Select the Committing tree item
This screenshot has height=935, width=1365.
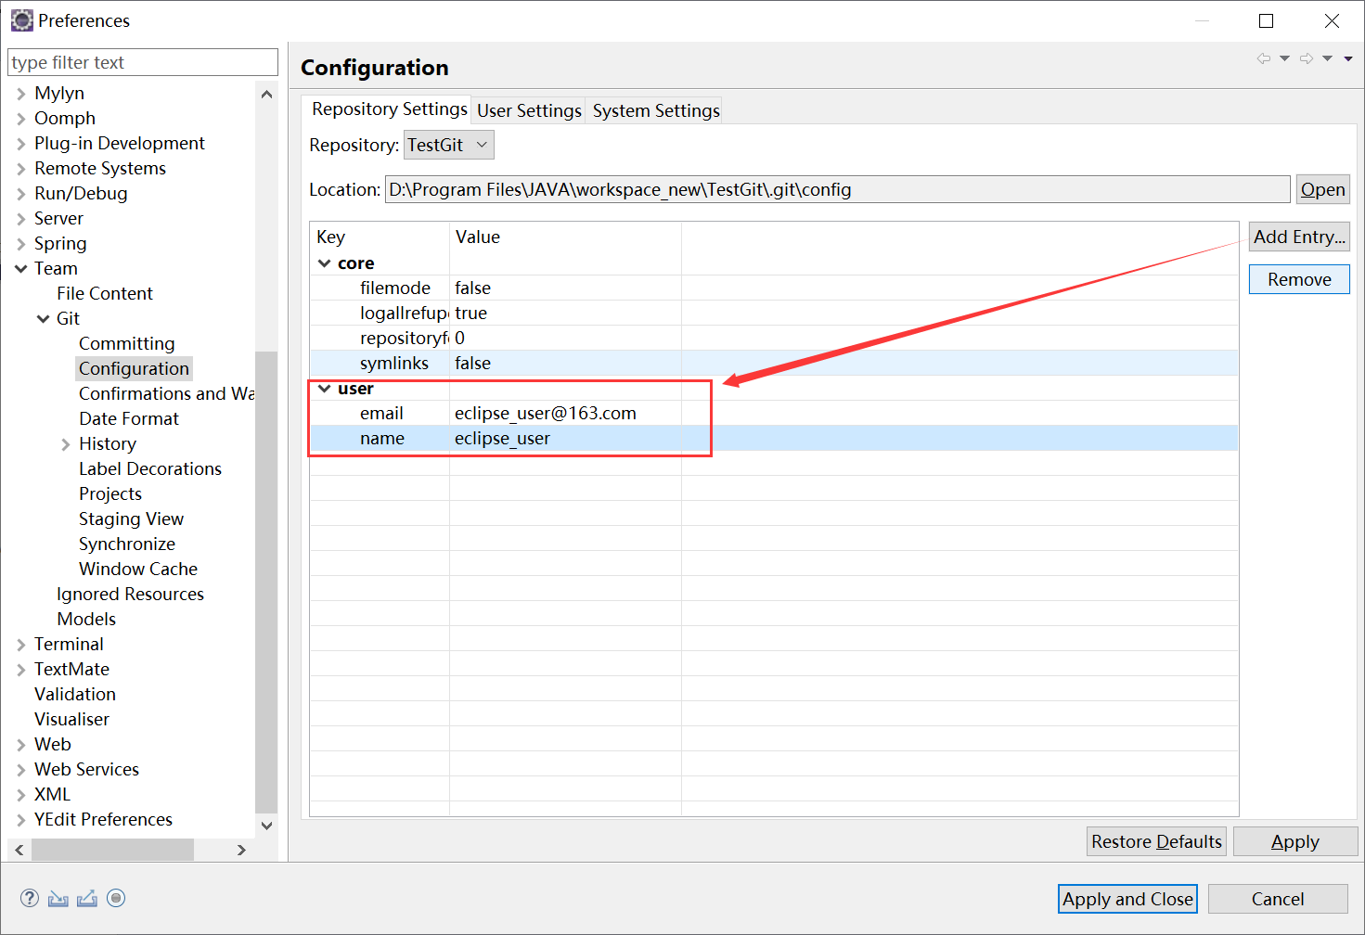pyautogui.click(x=126, y=343)
